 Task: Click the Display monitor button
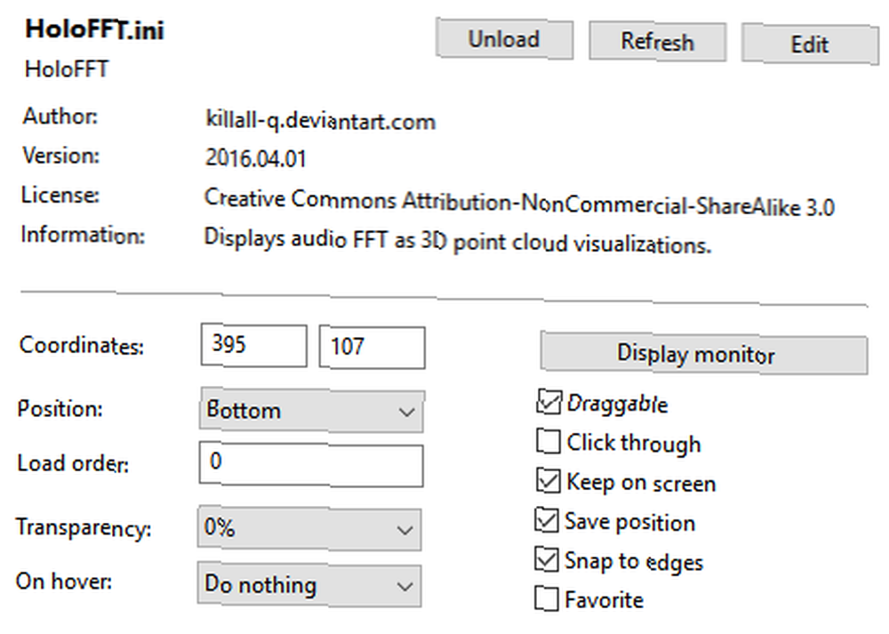point(703,353)
